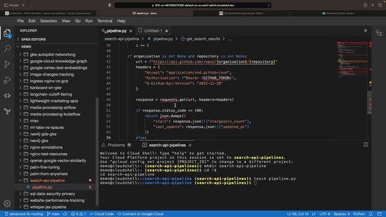The height and width of the screenshot is (217, 386).
Task: Change the UTF-8 encoding setting
Action: [x=324, y=214]
